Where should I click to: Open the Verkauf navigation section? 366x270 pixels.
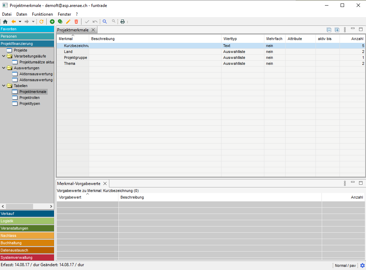[x=27, y=214]
